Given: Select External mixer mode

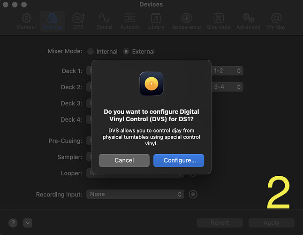Looking at the screenshot, I should [x=126, y=51].
